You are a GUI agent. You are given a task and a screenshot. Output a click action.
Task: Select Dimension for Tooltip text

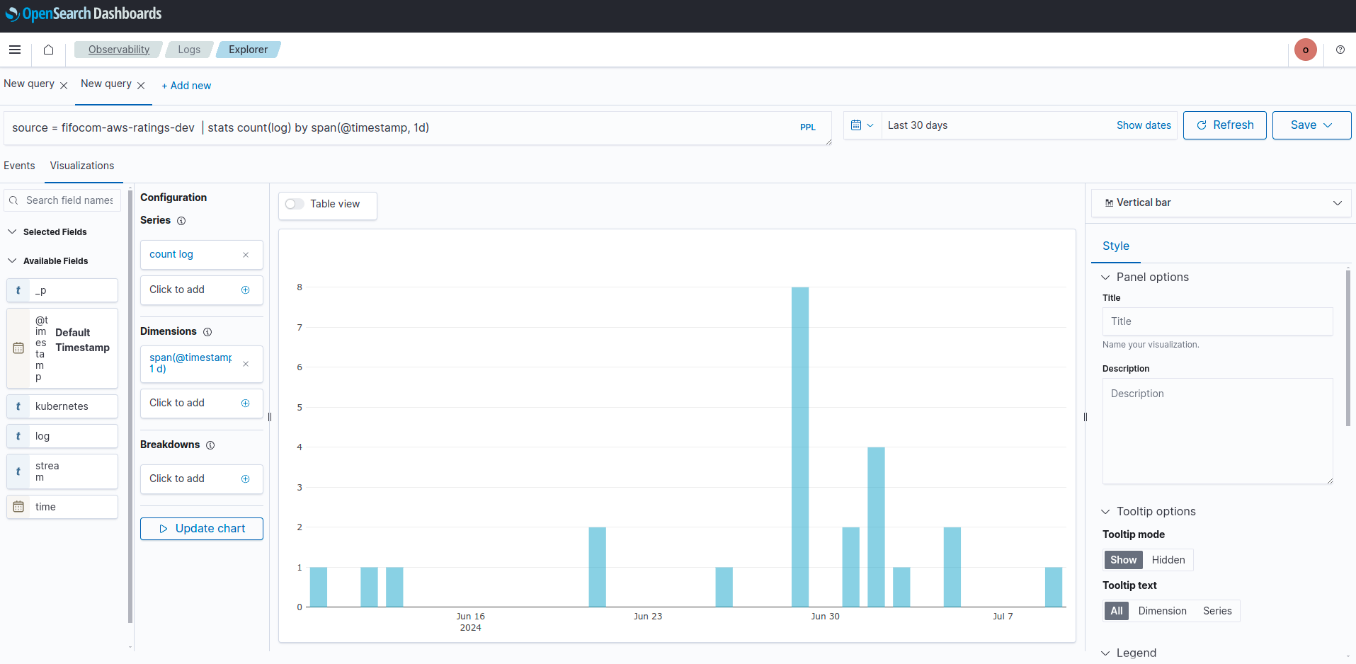[1162, 611]
